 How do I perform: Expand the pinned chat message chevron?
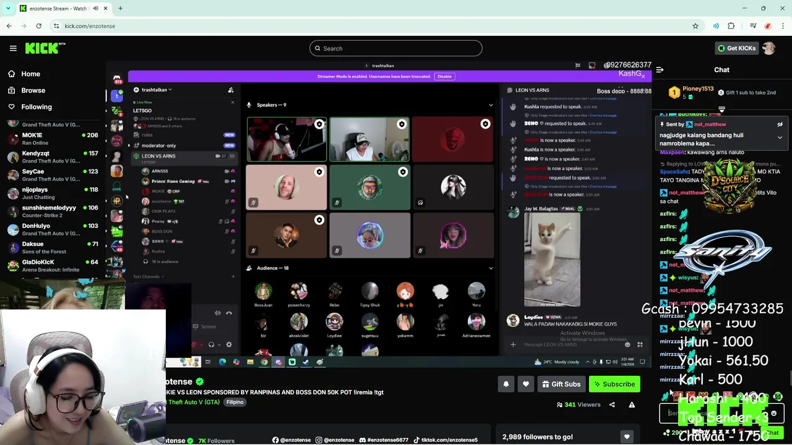point(780,138)
